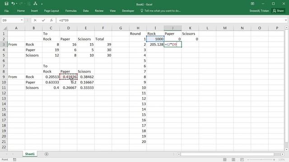Screen dimensions: 289x162
Task: Select cell I2 containing 1000
Action: click(x=155, y=39)
